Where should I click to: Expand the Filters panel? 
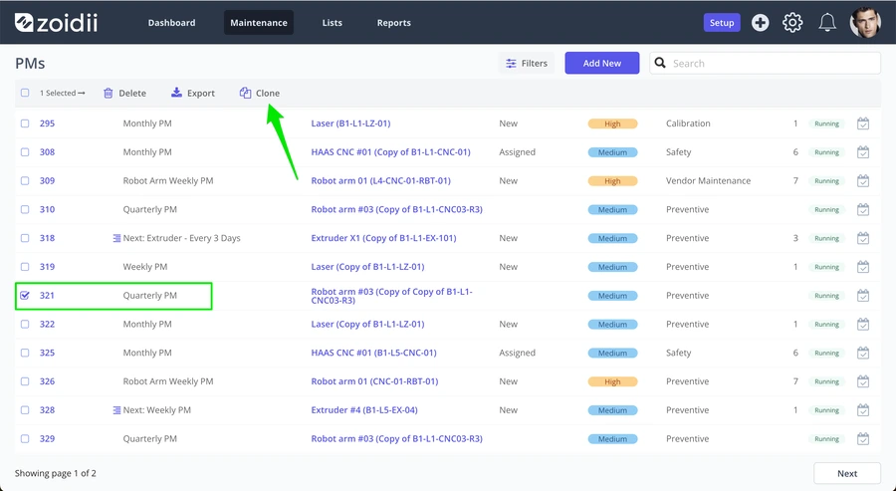coord(527,63)
